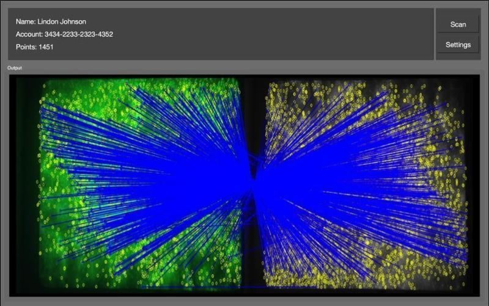This screenshot has width=489, height=306.
Task: Click the Points: 1451 line
Action: click(34, 47)
